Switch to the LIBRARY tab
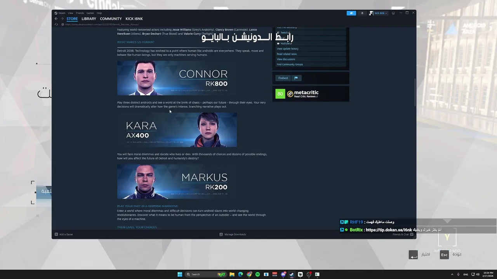The width and height of the screenshot is (497, 279). point(89,19)
